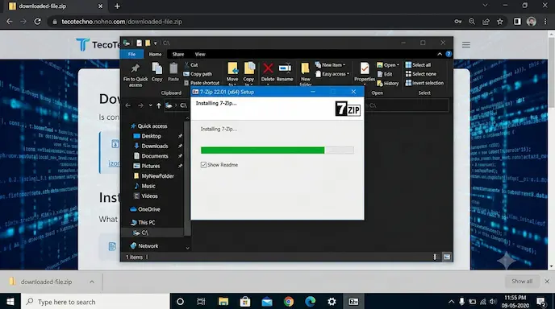Click the 7-Zip installation progress bar
Viewport: 555px width, 309px height.
277,150
